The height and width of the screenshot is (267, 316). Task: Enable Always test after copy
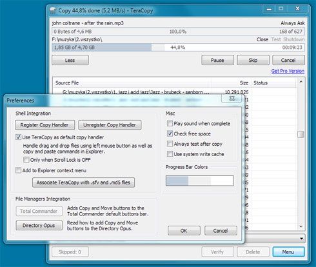pos(170,144)
